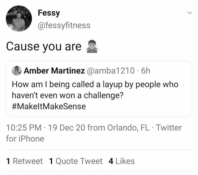The height and width of the screenshot is (175, 198).
Task: Open the tweet options chevron menu
Action: click(190, 13)
